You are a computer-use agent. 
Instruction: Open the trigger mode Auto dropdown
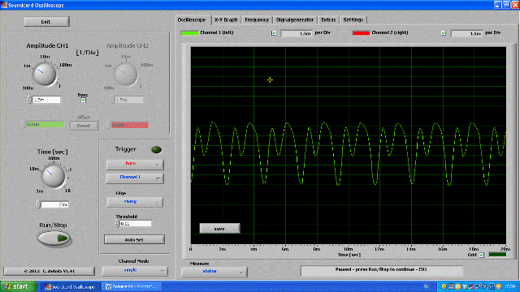click(x=135, y=164)
